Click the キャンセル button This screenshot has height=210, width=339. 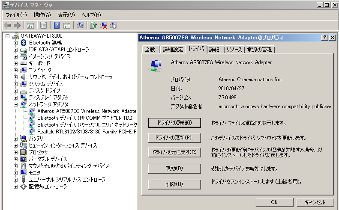pos(315,202)
